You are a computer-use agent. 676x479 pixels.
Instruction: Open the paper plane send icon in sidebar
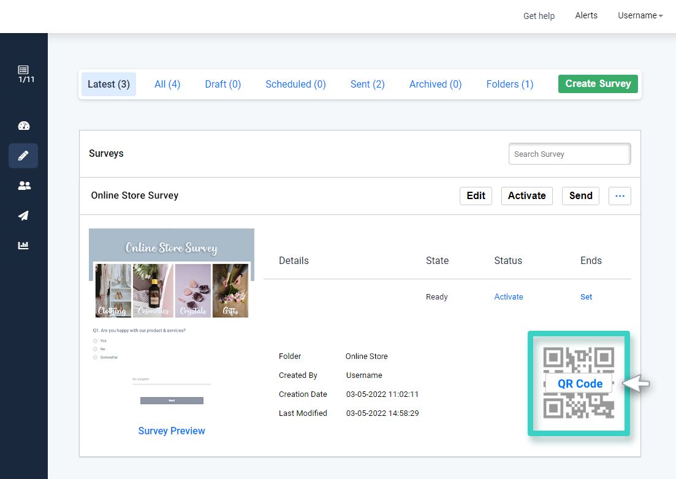[x=23, y=216]
